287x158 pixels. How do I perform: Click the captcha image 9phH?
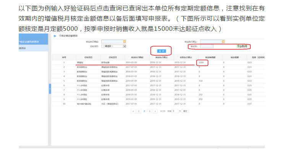(242, 46)
